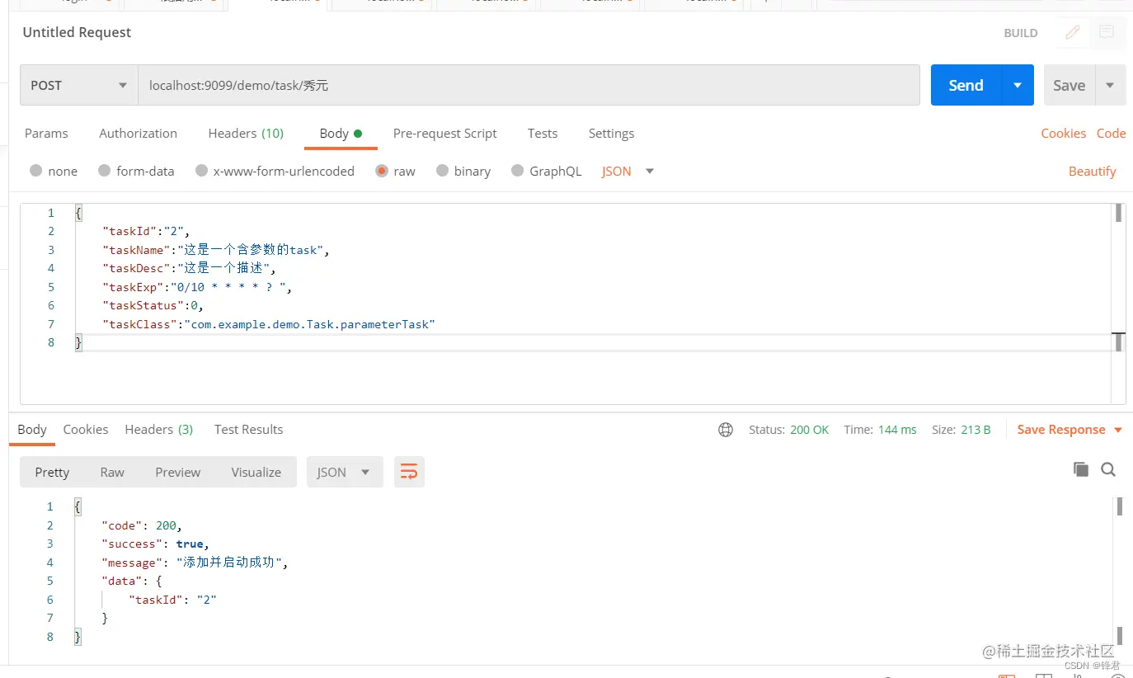Expand the Send button dropdown arrow
The width and height of the screenshot is (1133, 678).
[x=1018, y=85]
